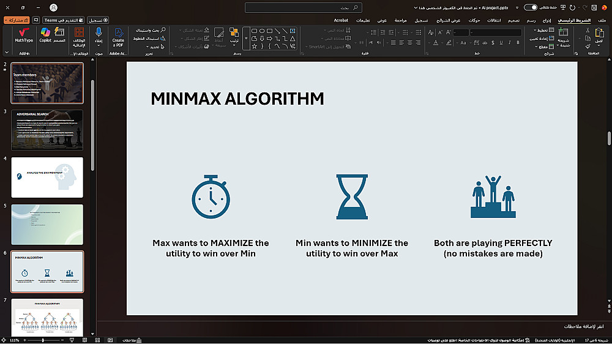Align text to center
The image size is (612, 344).
pos(409,43)
